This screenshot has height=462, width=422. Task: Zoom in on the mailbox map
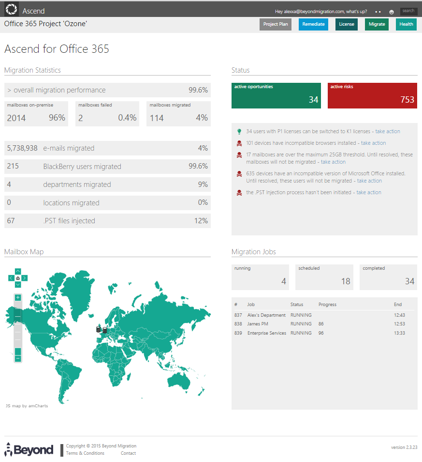(18, 298)
